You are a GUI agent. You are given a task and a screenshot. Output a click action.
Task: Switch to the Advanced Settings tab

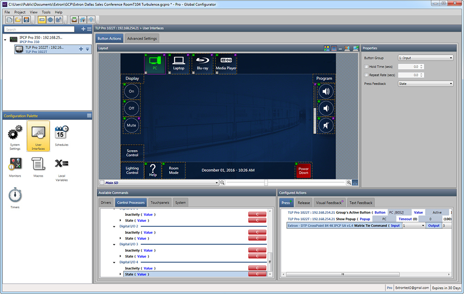142,38
